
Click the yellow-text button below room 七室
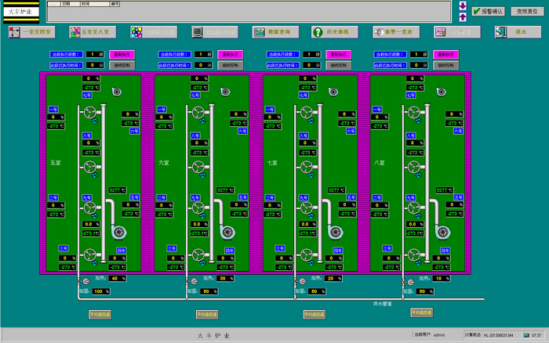pos(314,314)
